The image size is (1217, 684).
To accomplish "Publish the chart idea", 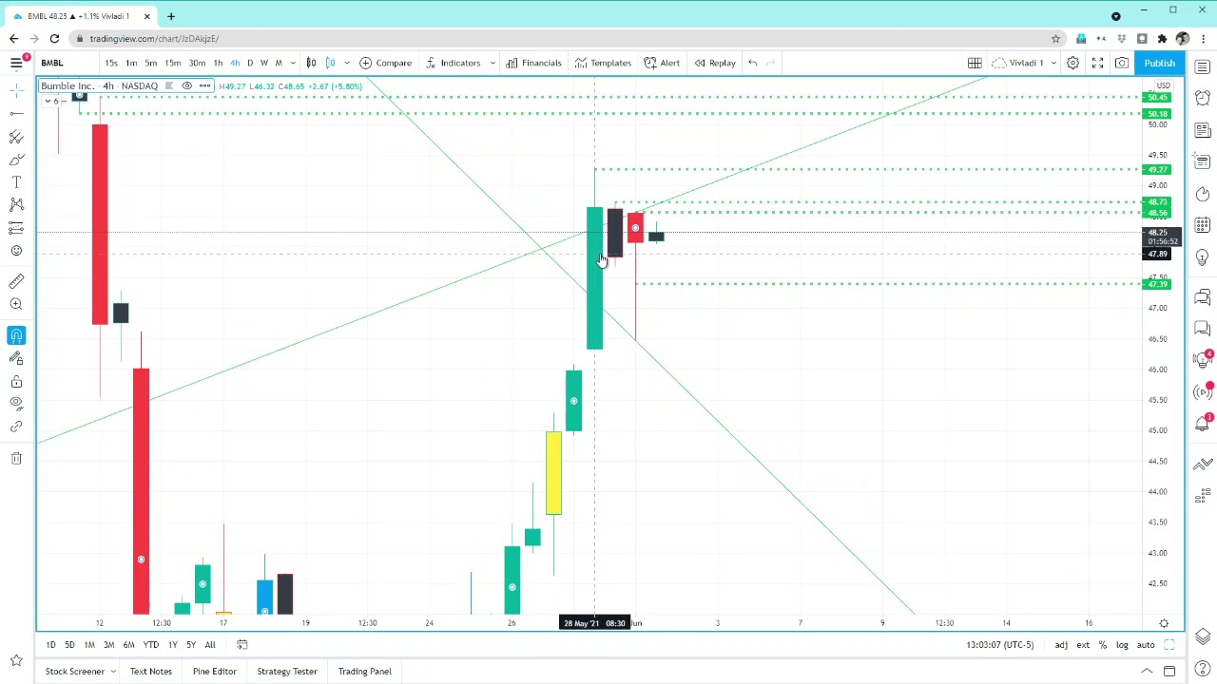I will [1159, 63].
